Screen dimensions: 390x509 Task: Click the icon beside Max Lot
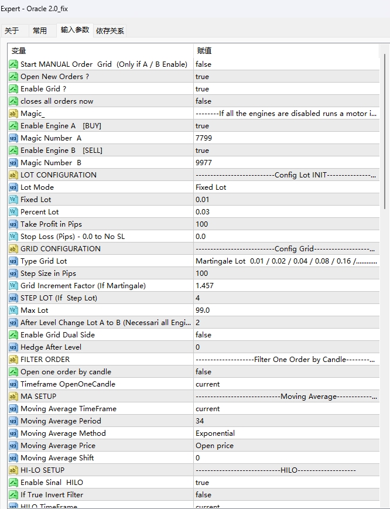(x=13, y=310)
